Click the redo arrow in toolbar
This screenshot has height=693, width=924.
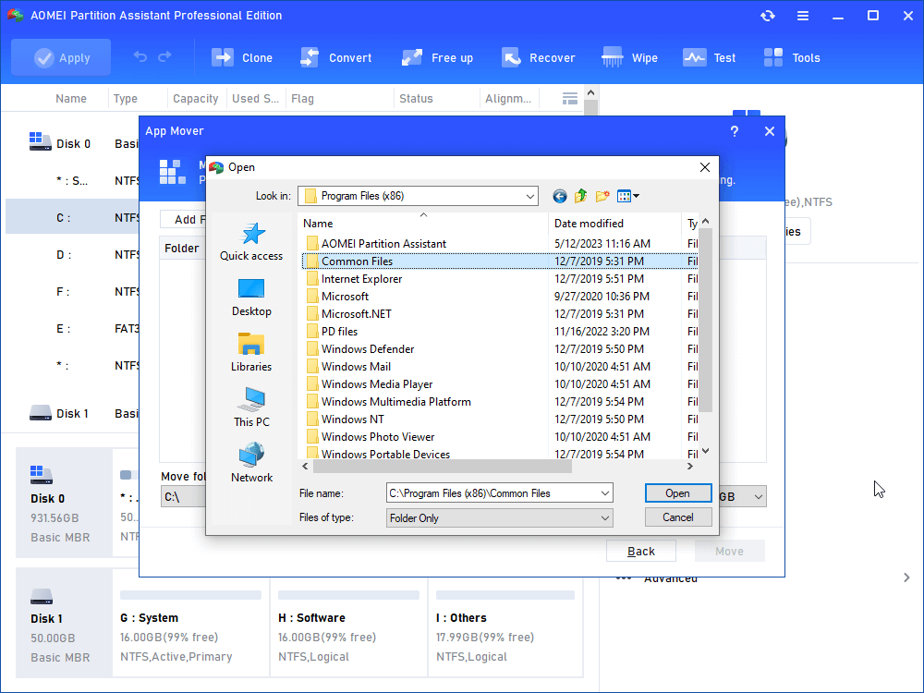[165, 56]
